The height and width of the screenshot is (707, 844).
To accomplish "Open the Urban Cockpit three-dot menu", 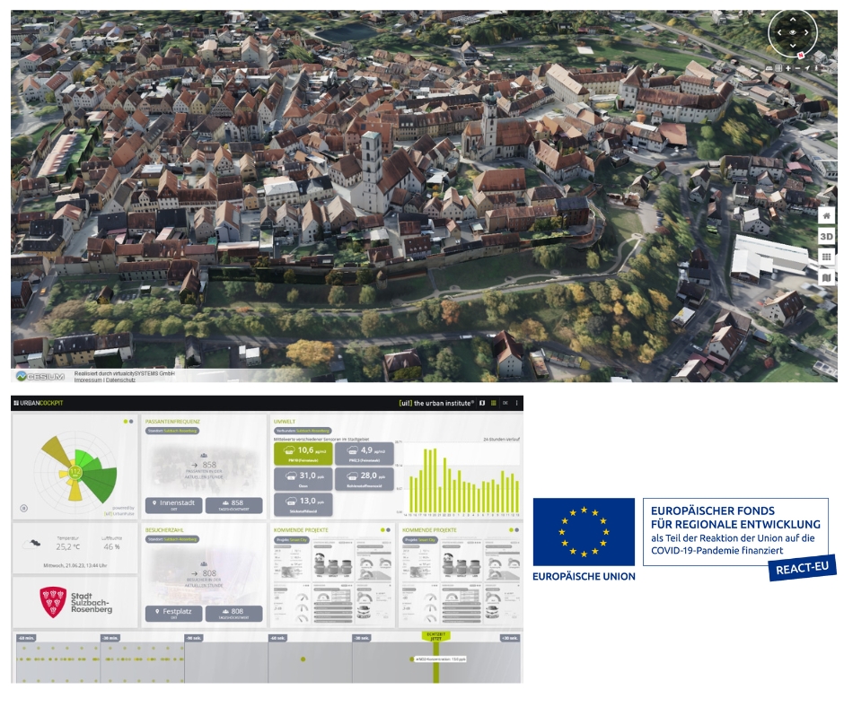I will point(516,404).
